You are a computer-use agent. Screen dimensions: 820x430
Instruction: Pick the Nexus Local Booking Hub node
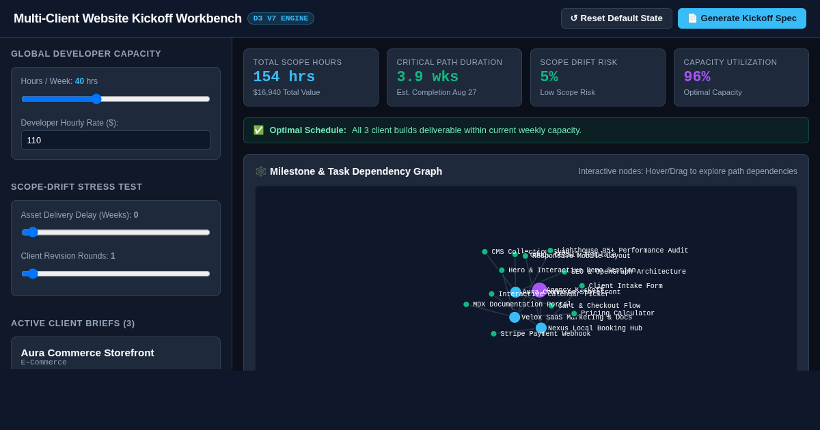pyautogui.click(x=541, y=328)
